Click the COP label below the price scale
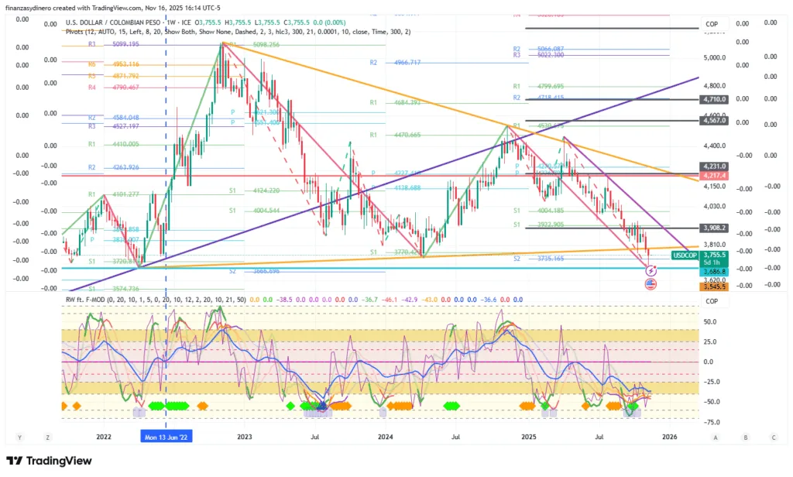The height and width of the screenshot is (477, 793). (x=711, y=302)
